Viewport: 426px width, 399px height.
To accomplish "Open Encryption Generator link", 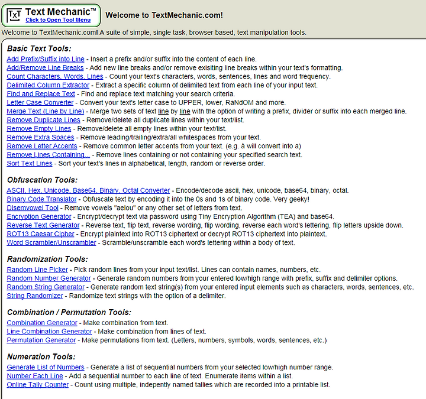I will 39,216.
